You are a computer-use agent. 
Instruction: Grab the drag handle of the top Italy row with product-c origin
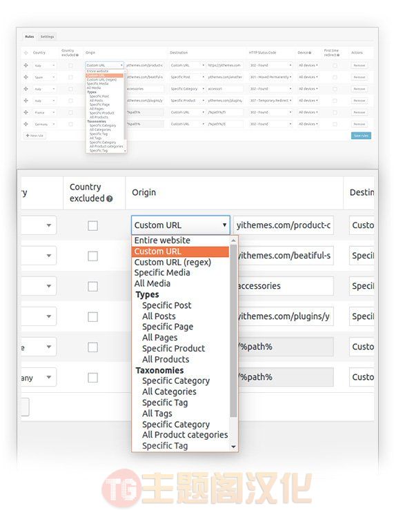point(26,65)
